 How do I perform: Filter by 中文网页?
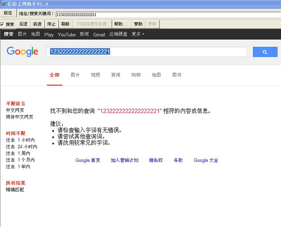pos(15,110)
